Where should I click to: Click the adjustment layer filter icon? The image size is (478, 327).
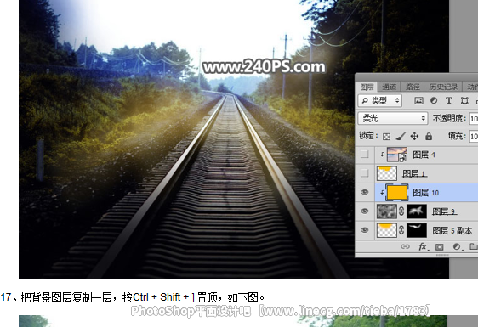pos(434,101)
